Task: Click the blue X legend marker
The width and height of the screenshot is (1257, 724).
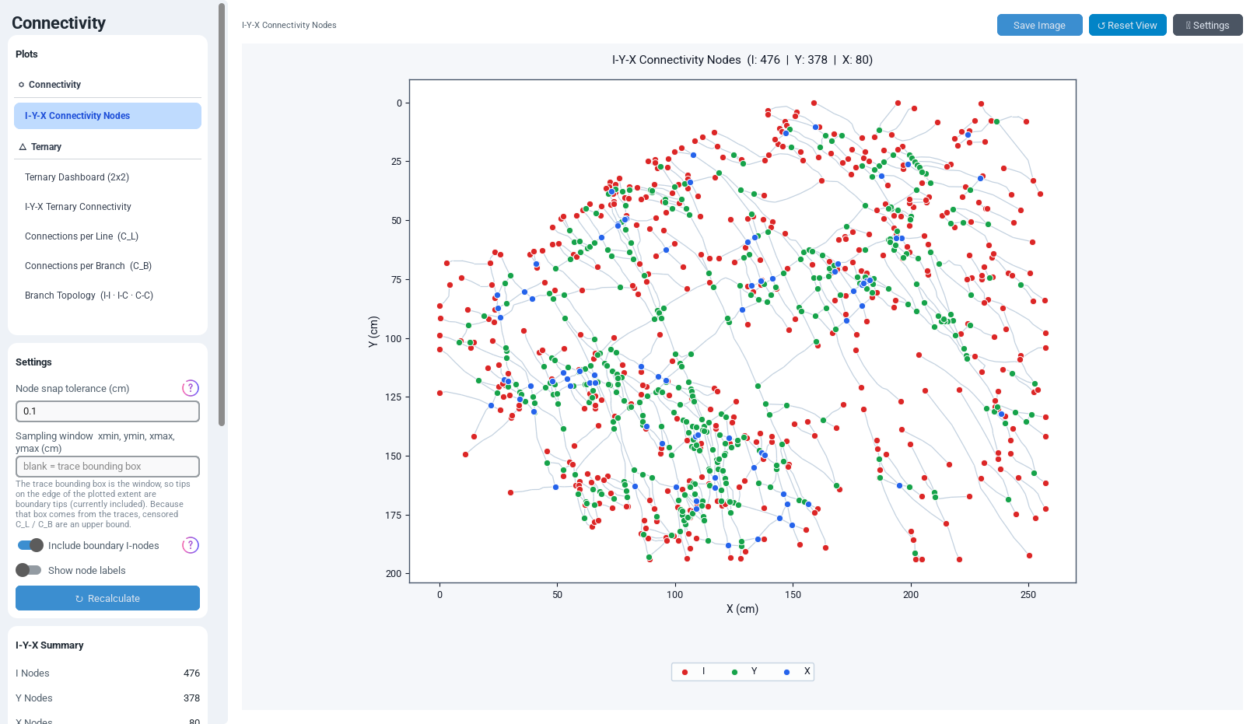Action: tap(786, 672)
